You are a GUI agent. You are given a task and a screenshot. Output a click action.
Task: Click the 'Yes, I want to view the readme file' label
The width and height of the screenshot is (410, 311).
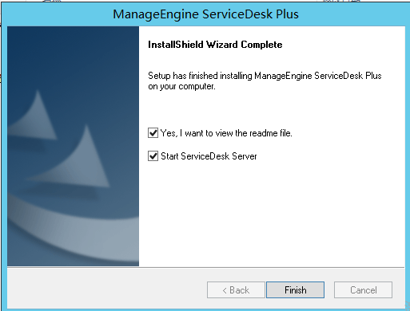tap(226, 133)
